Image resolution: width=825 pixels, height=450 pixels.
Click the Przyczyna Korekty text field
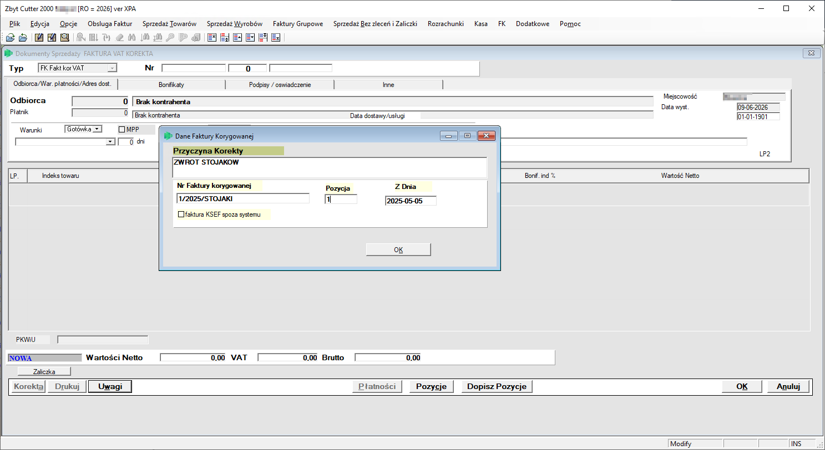point(330,167)
